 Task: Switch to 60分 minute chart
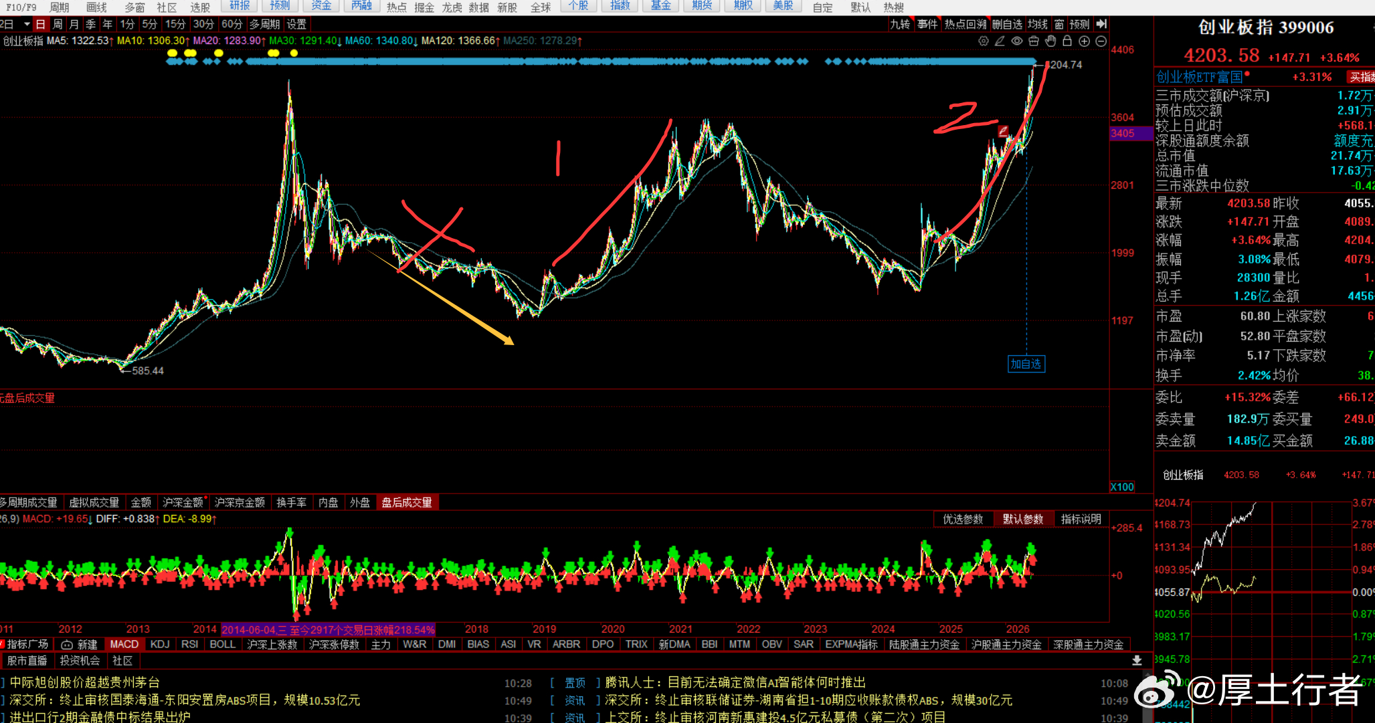click(232, 24)
